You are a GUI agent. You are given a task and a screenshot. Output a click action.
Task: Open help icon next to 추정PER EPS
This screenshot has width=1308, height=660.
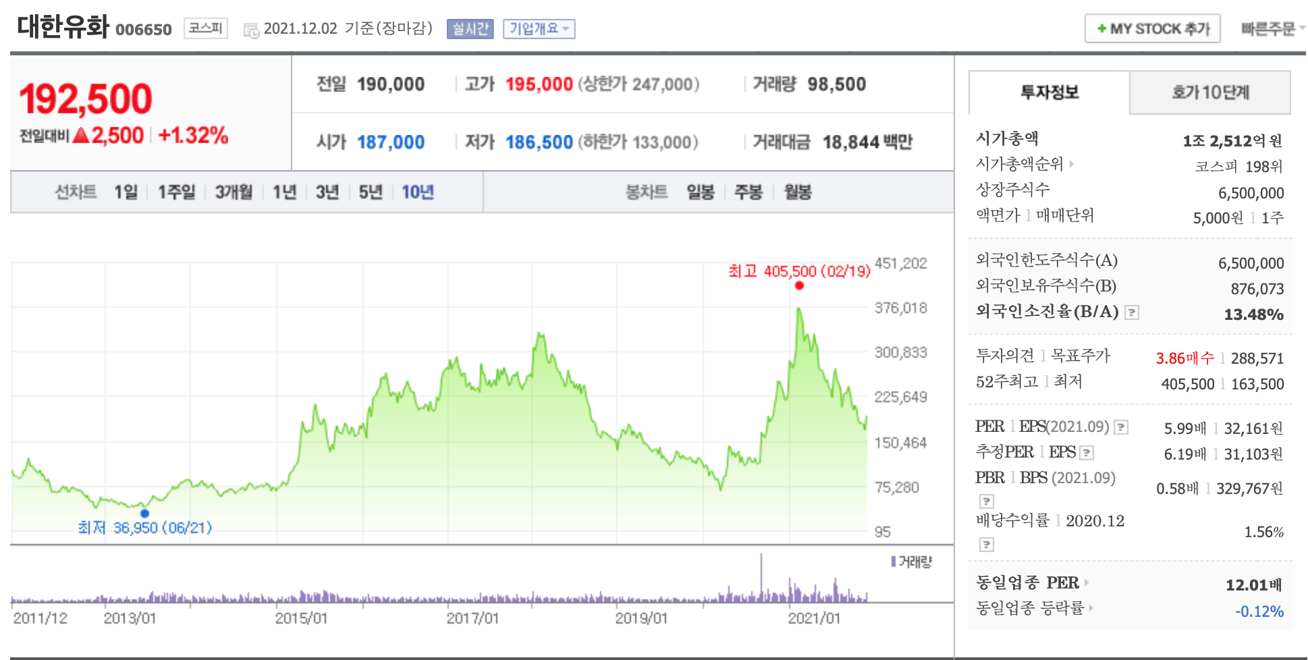[1087, 453]
